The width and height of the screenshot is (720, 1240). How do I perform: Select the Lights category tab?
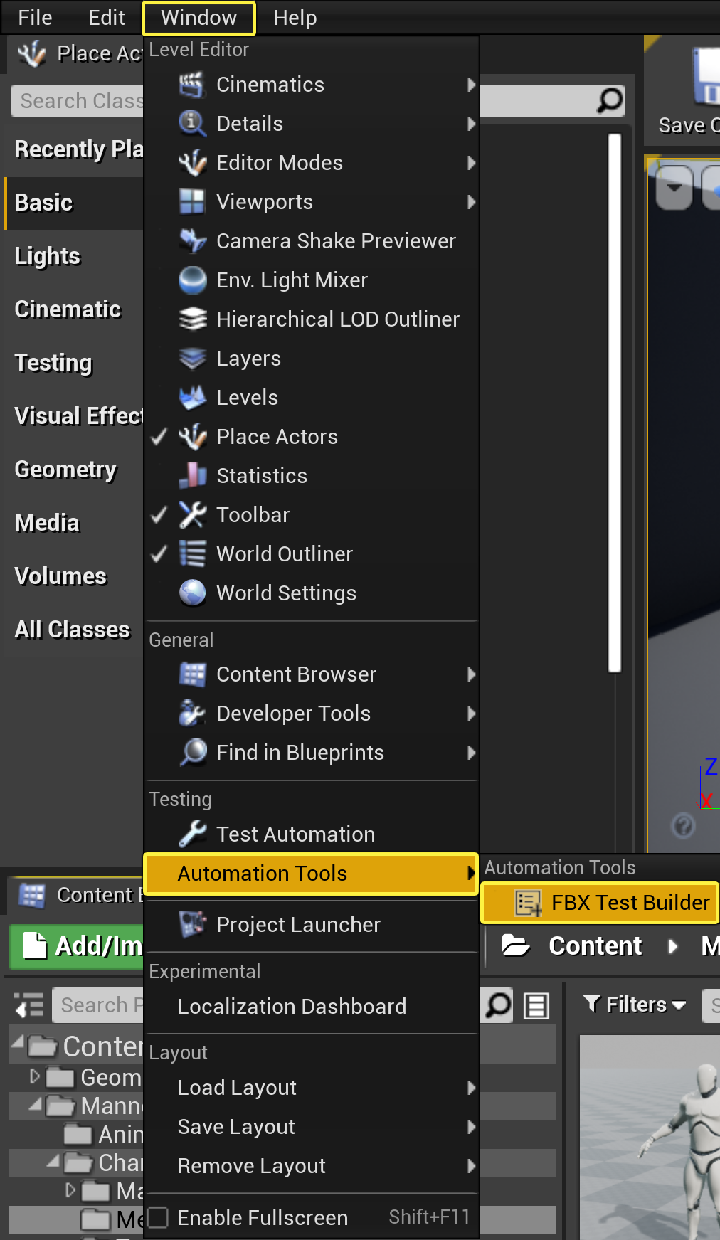click(x=48, y=256)
